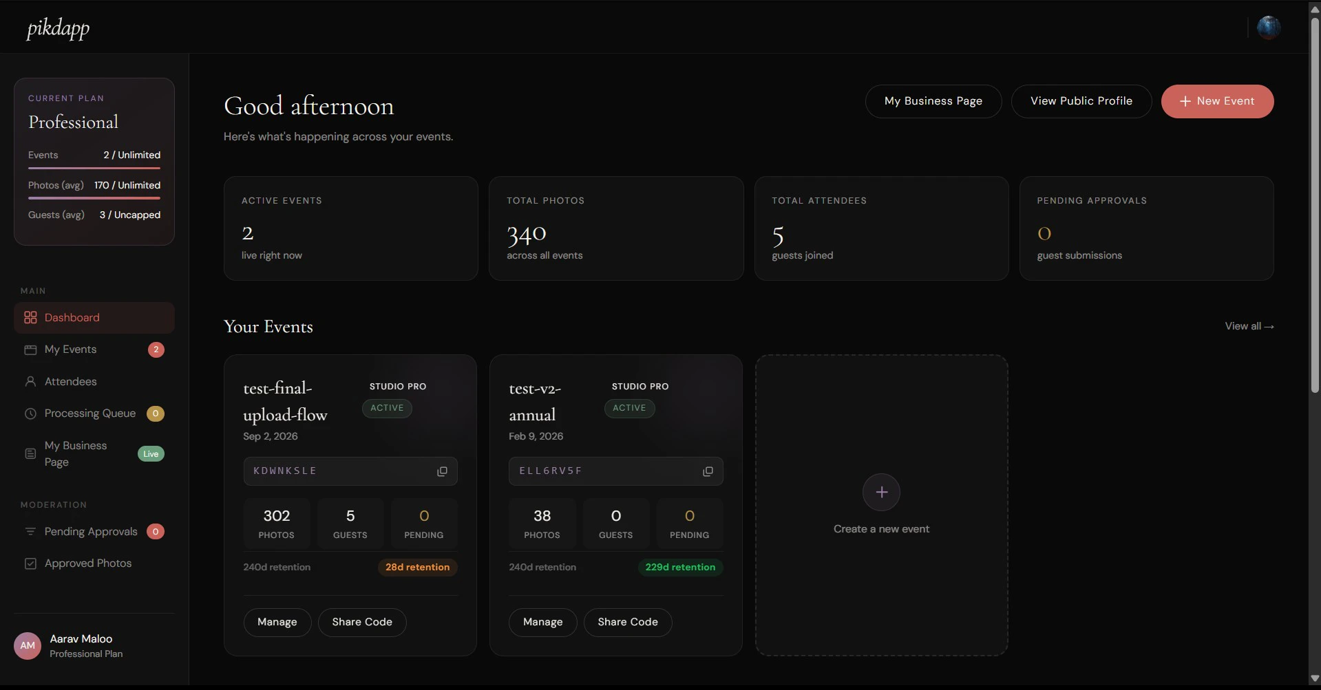The image size is (1321, 690).
Task: Click the 28d retention badge
Action: (x=417, y=567)
